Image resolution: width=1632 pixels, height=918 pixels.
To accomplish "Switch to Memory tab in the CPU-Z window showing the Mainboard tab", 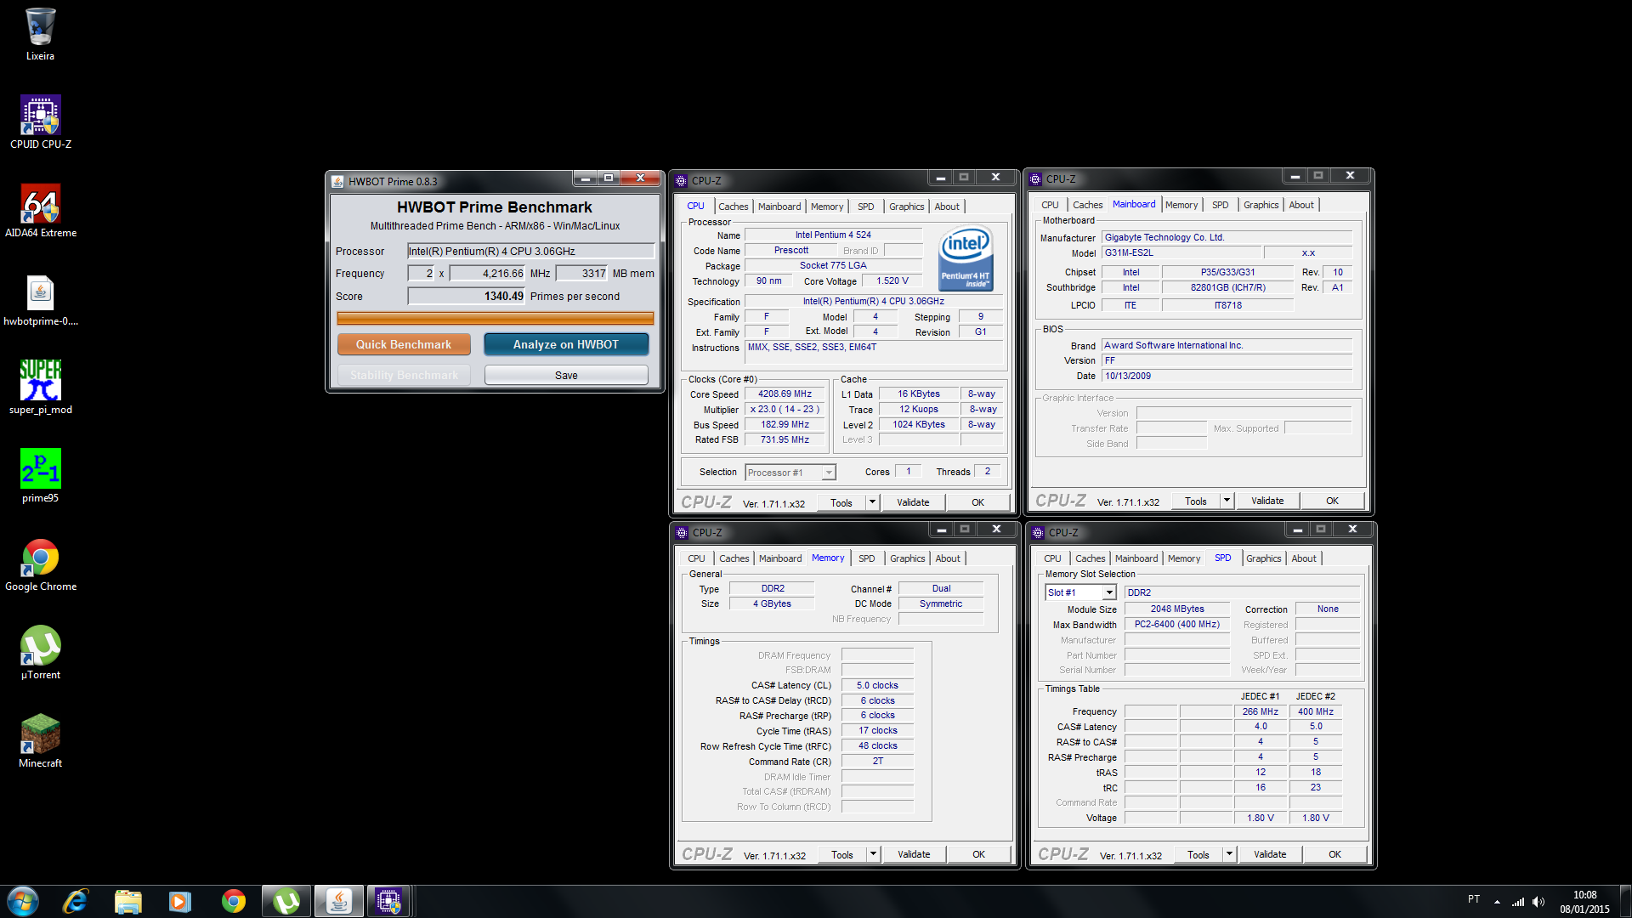I will point(1181,205).
